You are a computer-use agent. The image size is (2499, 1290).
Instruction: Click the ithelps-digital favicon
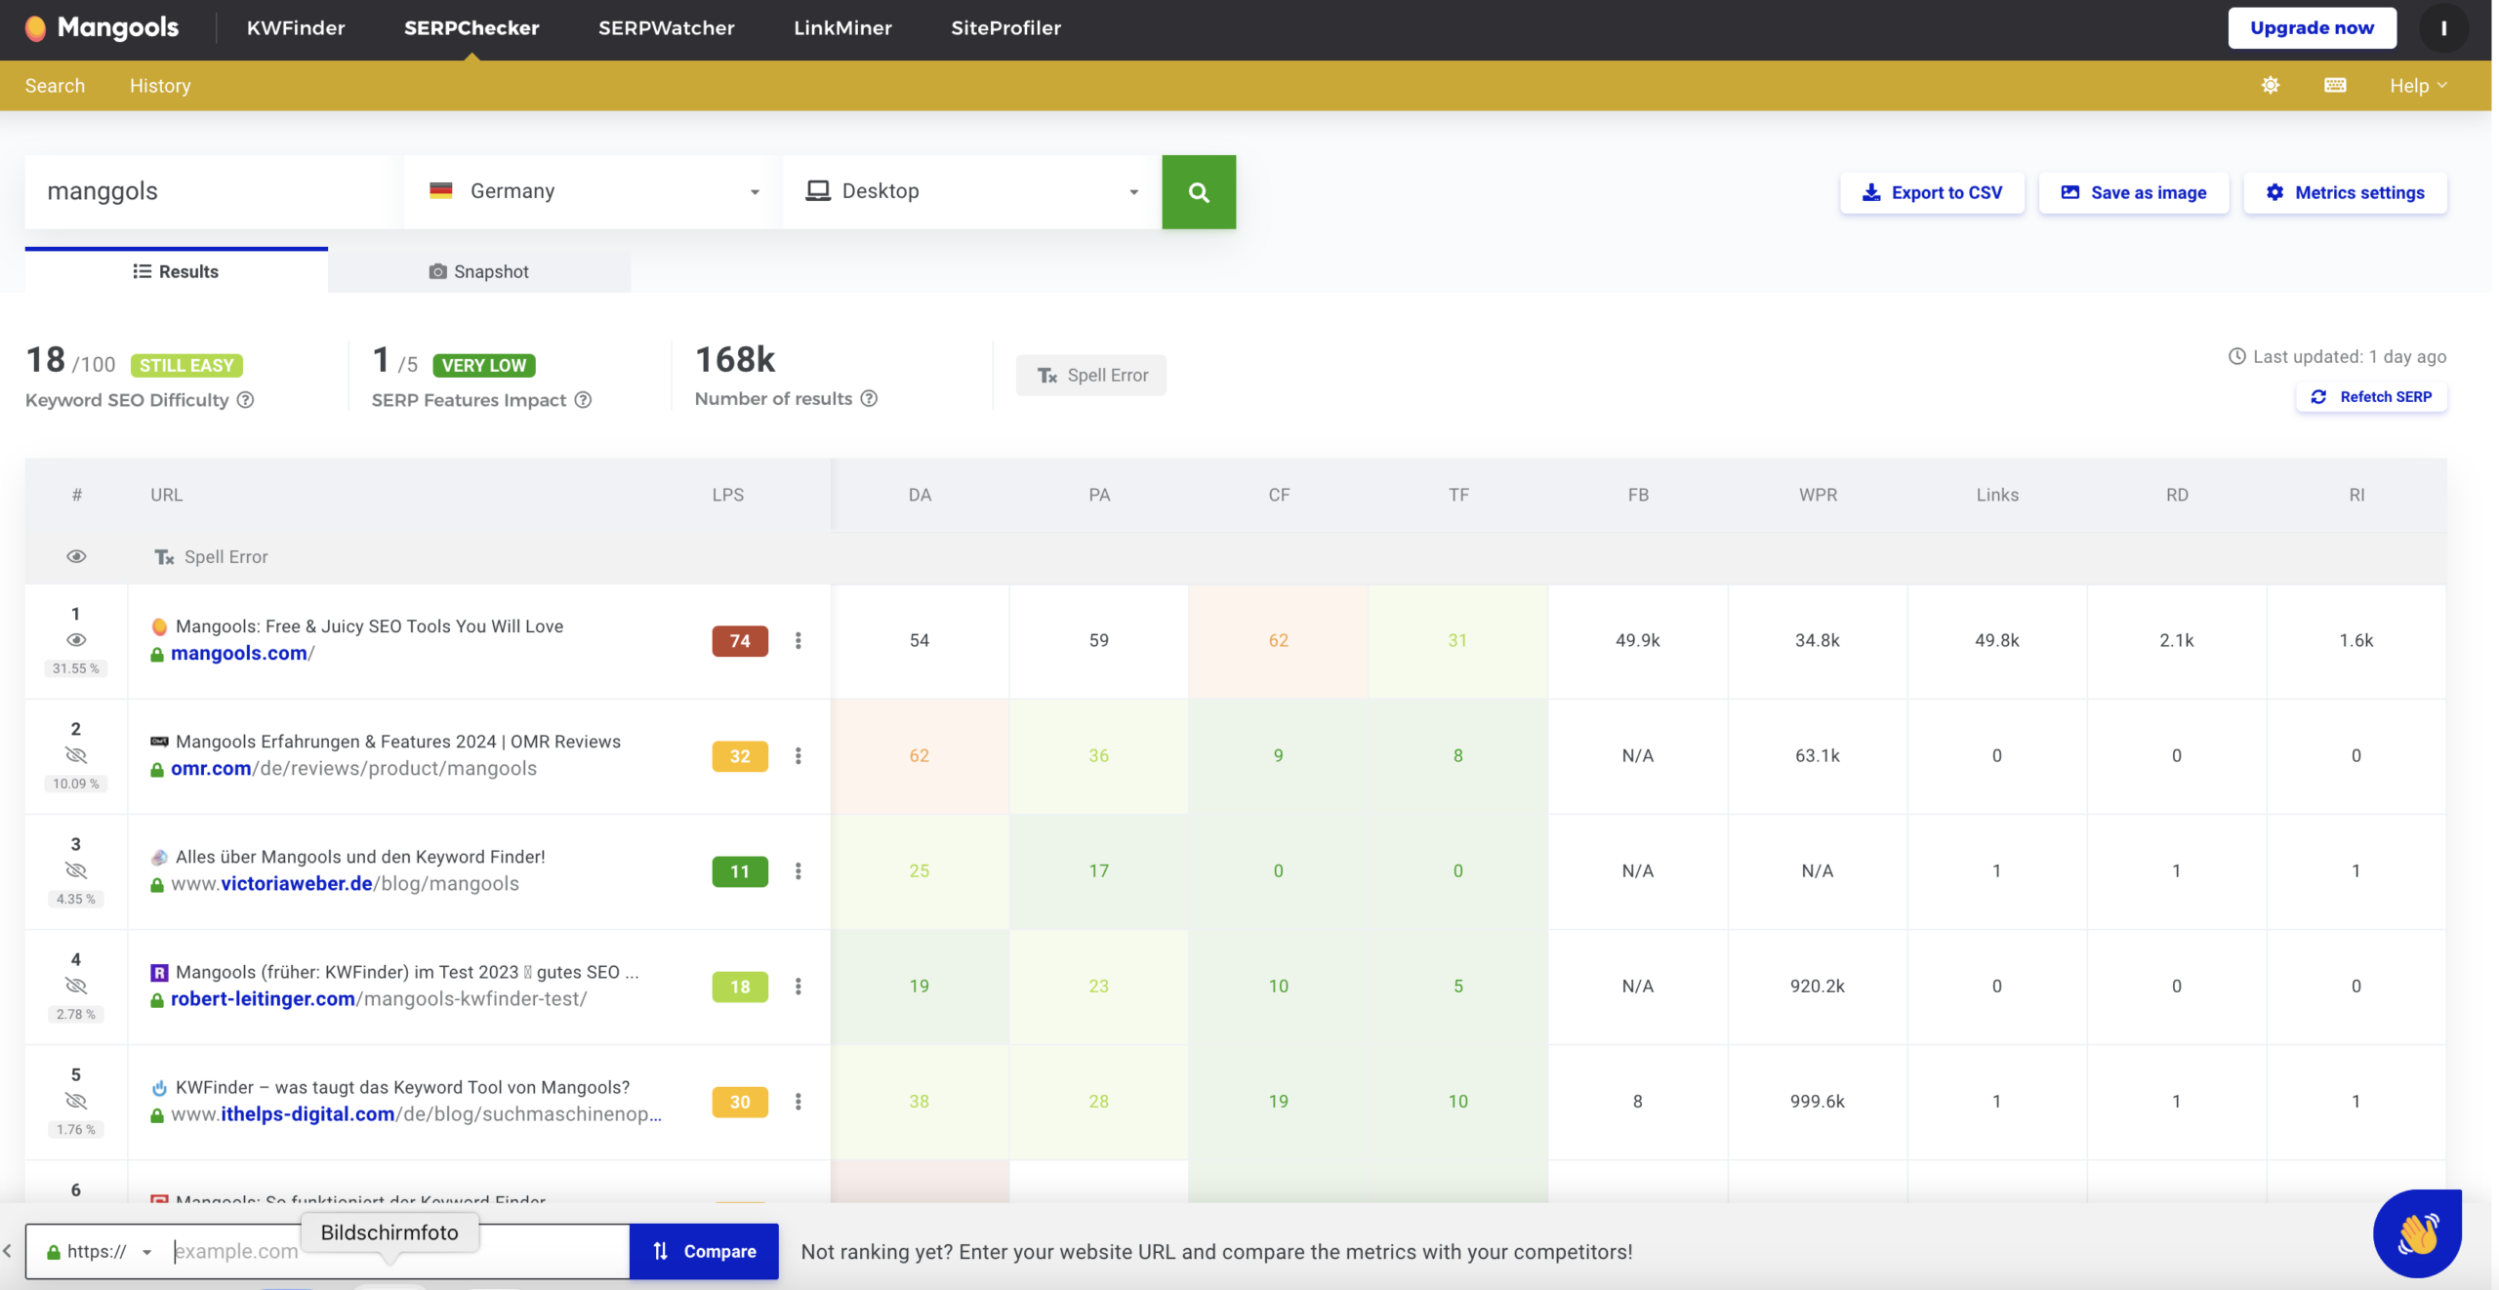159,1088
